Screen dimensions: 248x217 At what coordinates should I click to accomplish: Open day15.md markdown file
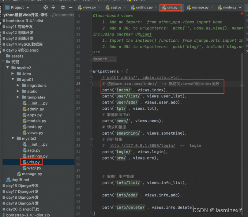(18, 180)
